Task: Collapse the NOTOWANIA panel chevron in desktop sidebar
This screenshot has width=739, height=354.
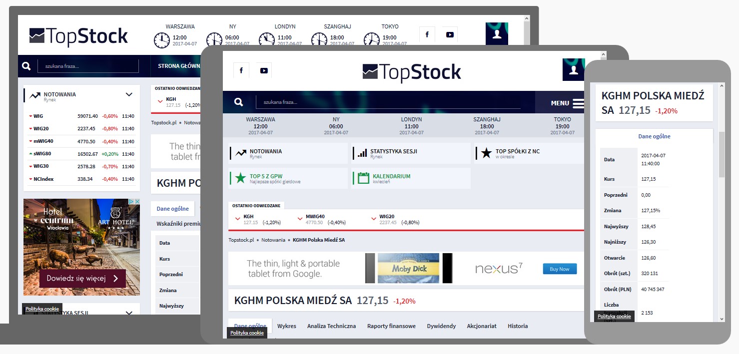Action: click(129, 94)
